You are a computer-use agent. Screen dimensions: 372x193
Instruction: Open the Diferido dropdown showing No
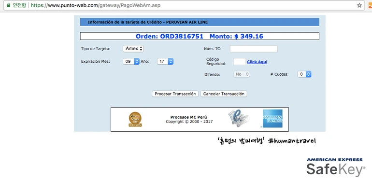pyautogui.click(x=242, y=74)
